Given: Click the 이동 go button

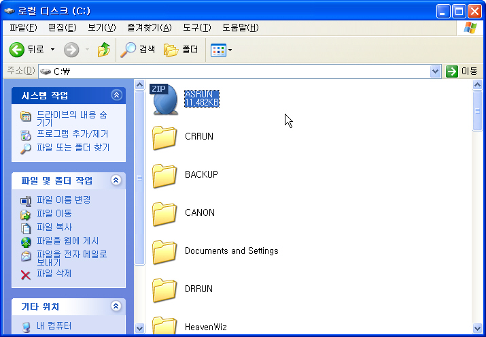Looking at the screenshot, I should 462,71.
